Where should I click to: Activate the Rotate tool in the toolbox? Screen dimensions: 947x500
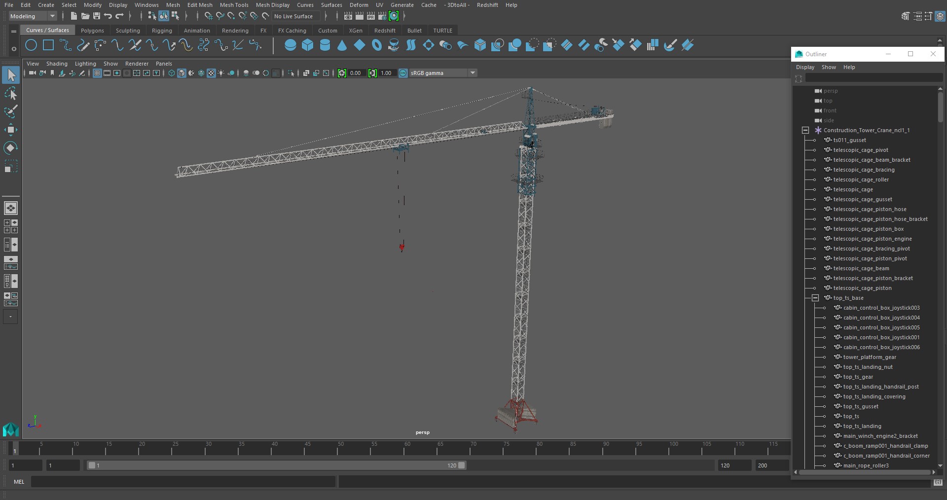tap(10, 148)
